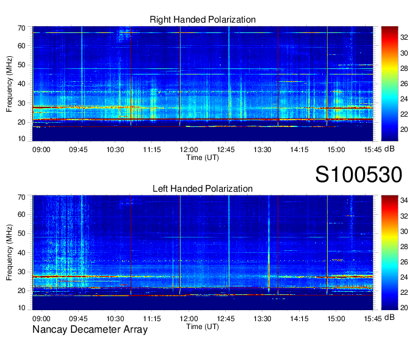The height and width of the screenshot is (337, 415).
Task: Click the 40 MHz tick of Right Handed plot
Action: (21, 84)
